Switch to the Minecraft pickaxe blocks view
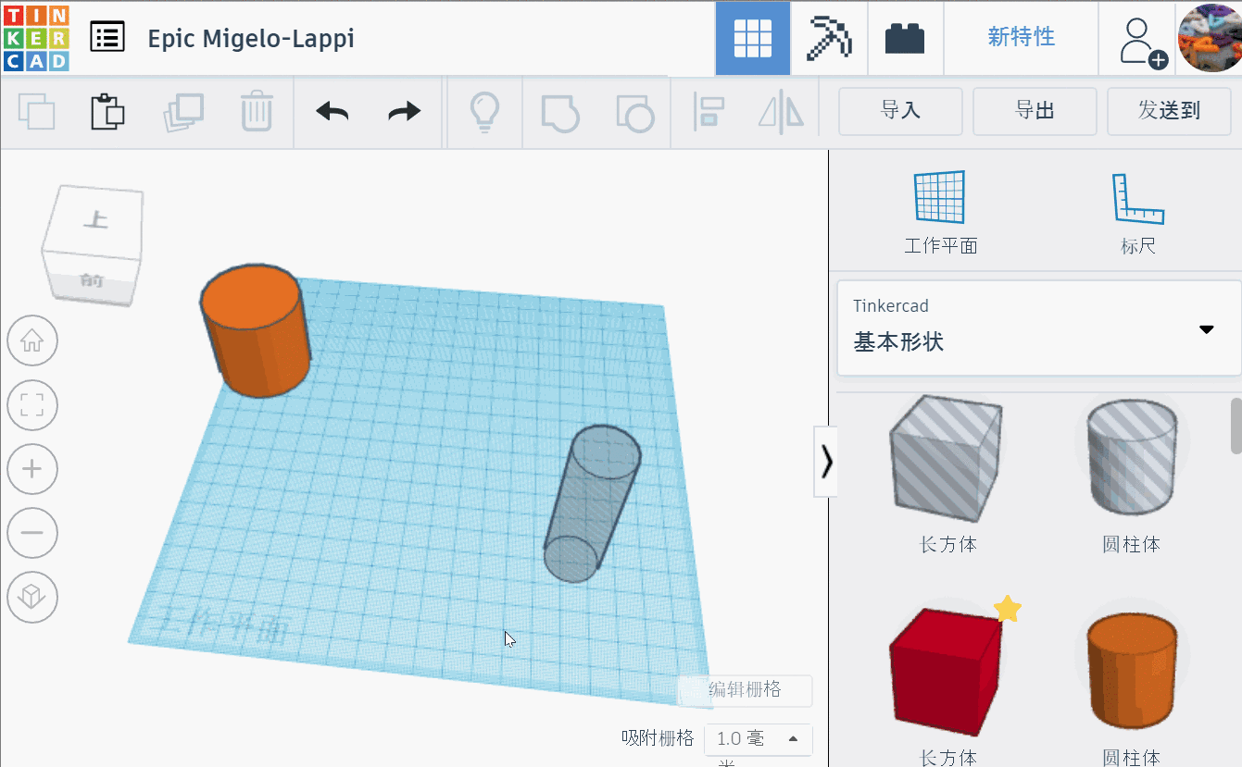1242x767 pixels. [829, 38]
